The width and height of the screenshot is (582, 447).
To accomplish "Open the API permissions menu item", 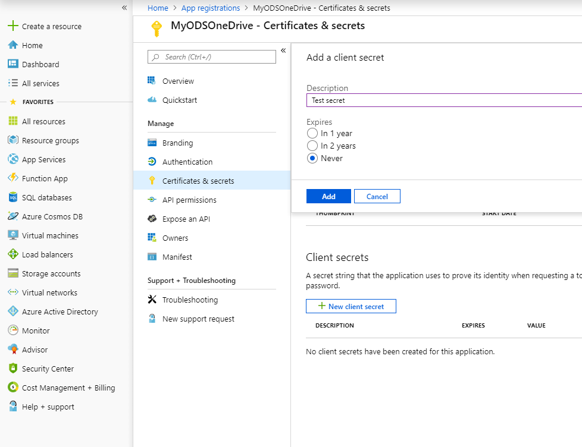I will point(189,200).
